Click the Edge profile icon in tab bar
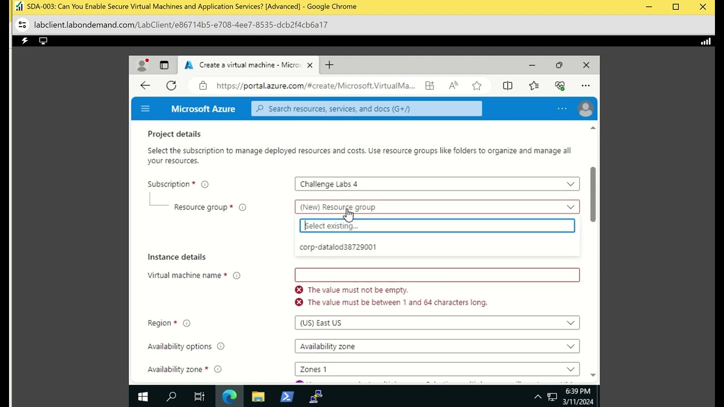The width and height of the screenshot is (724, 407). (x=142, y=65)
